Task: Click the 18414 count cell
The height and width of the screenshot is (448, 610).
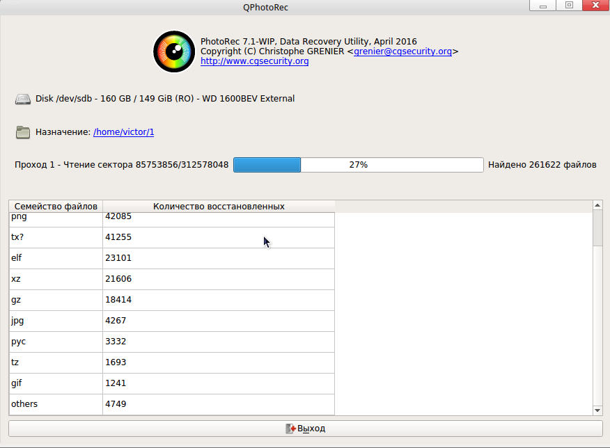Action: (x=219, y=300)
